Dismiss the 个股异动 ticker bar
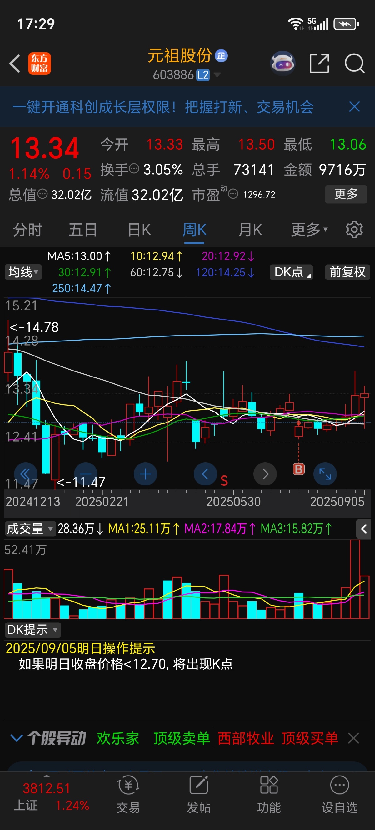The image size is (375, 830). [353, 738]
